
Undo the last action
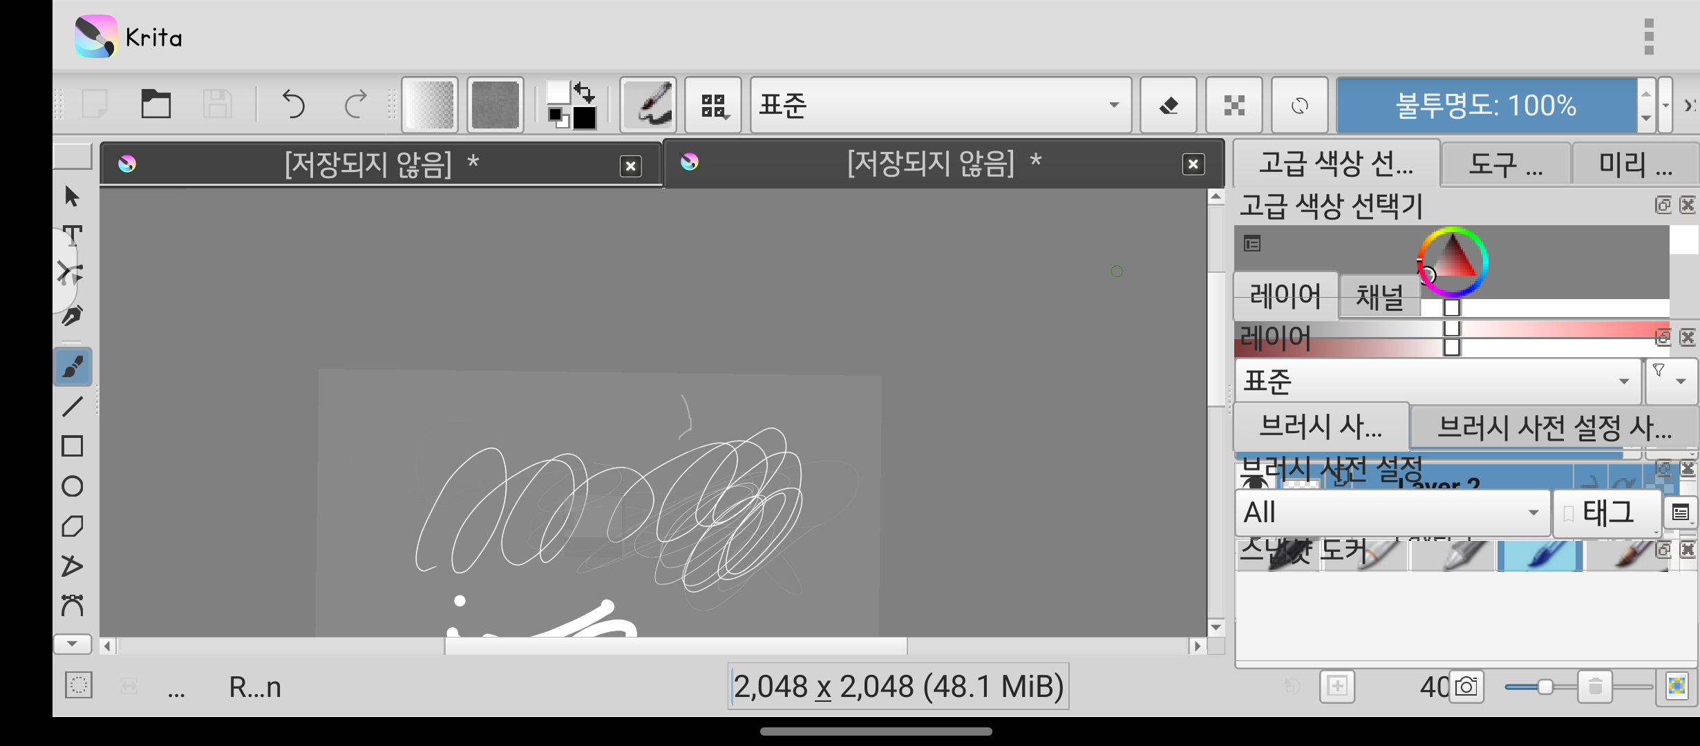point(294,105)
